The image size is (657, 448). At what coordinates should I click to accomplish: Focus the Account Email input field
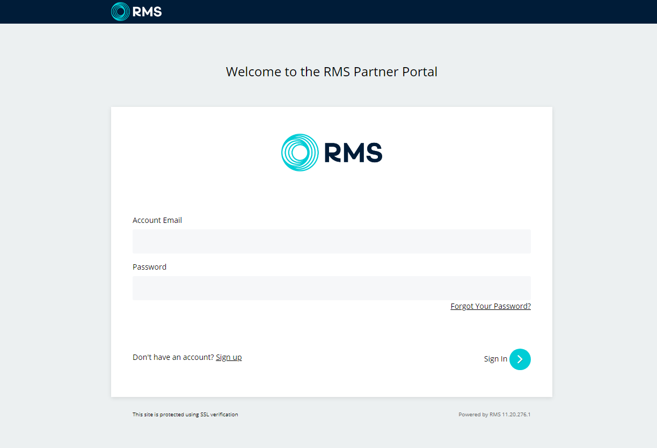[x=332, y=241]
